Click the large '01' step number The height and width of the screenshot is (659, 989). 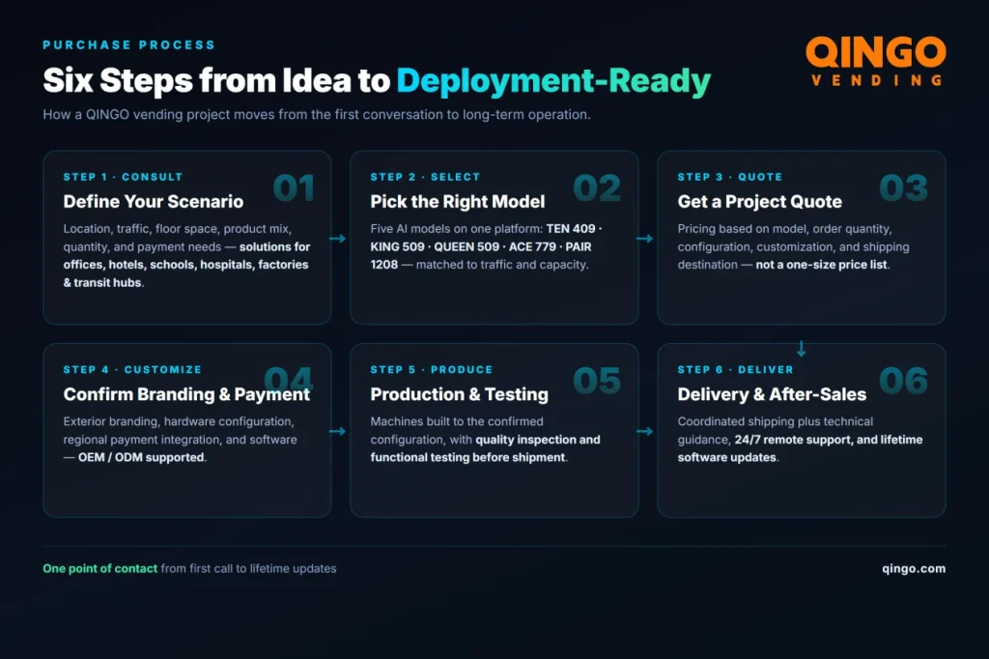294,187
